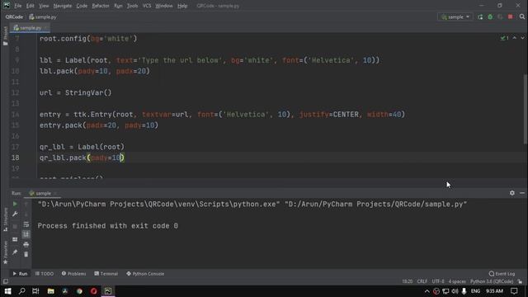This screenshot has width=528, height=297.
Task: Open the Structure tool window sidebar button
Action: (x=5, y=219)
